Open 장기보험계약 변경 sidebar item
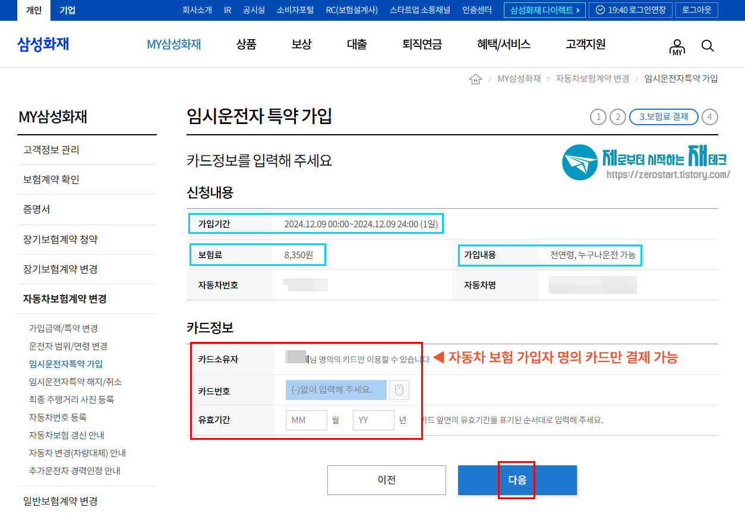Viewport: 745px width, 514px height. 87,269
